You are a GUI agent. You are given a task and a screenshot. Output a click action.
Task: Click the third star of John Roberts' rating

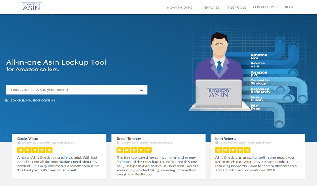click(233, 150)
